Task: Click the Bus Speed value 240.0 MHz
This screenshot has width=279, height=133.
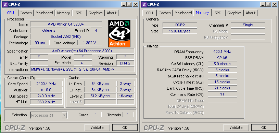Action: [46, 96]
